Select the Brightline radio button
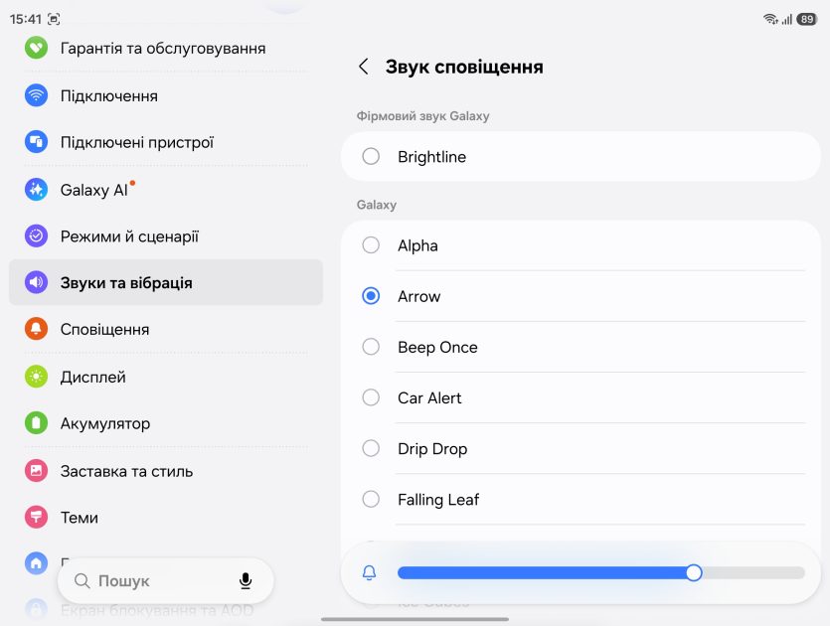 click(371, 156)
